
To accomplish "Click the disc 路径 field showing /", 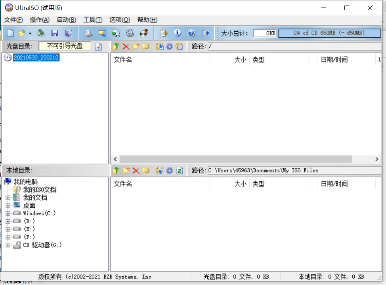I will (294, 46).
